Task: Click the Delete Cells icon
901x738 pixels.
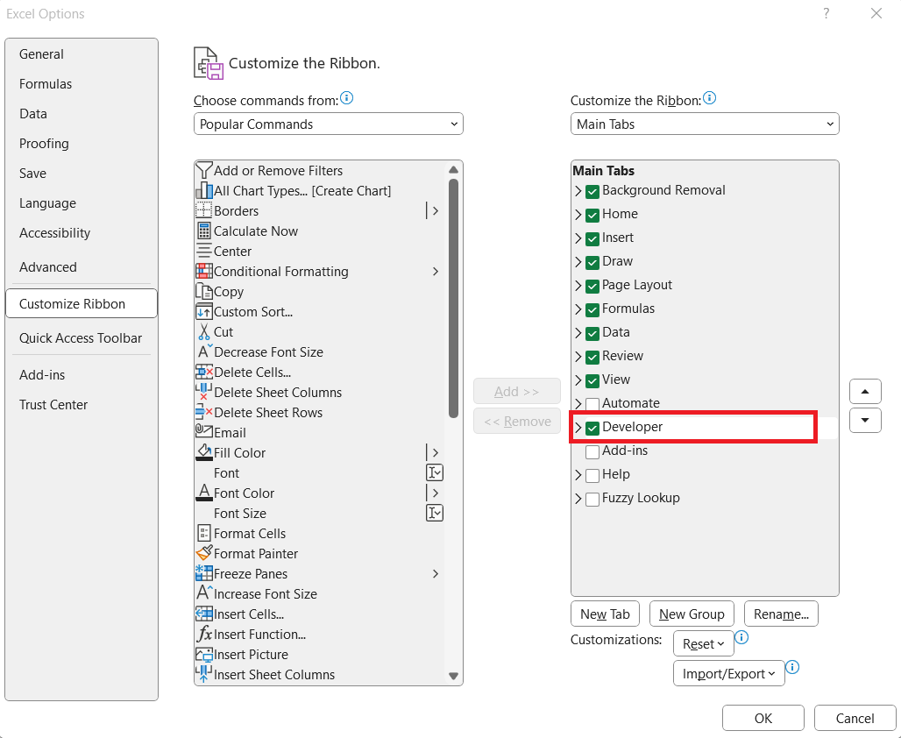Action: tap(204, 372)
